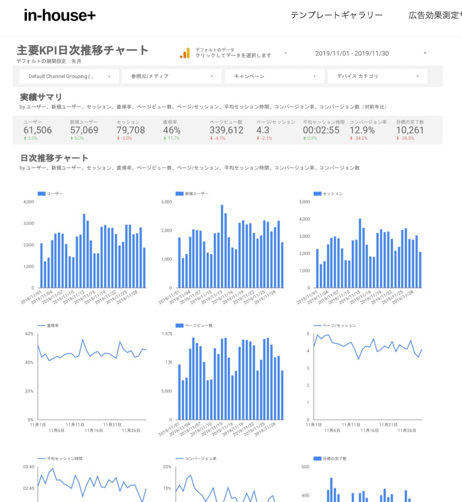Click the blue ユーザー legend swatch
The image size is (462, 502).
(41, 193)
